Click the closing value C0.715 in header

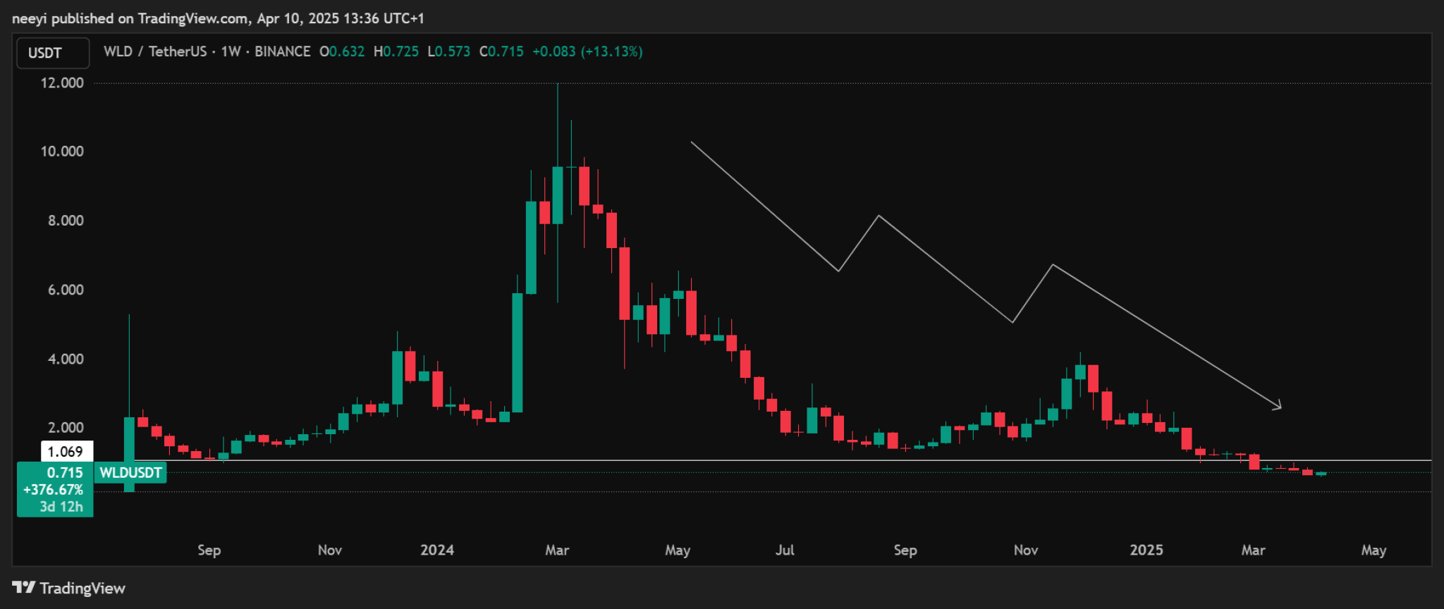coord(501,51)
